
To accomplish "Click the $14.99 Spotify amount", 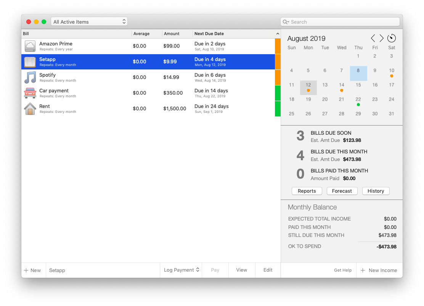I will [x=171, y=77].
